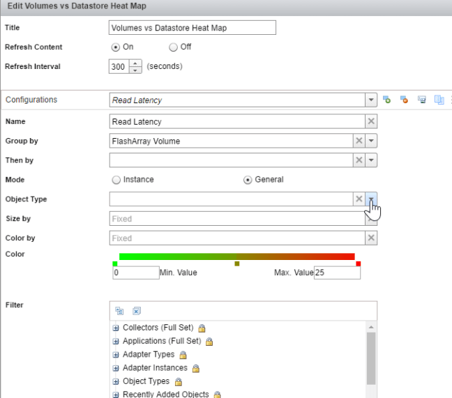Turn Refresh Content On

[115, 47]
